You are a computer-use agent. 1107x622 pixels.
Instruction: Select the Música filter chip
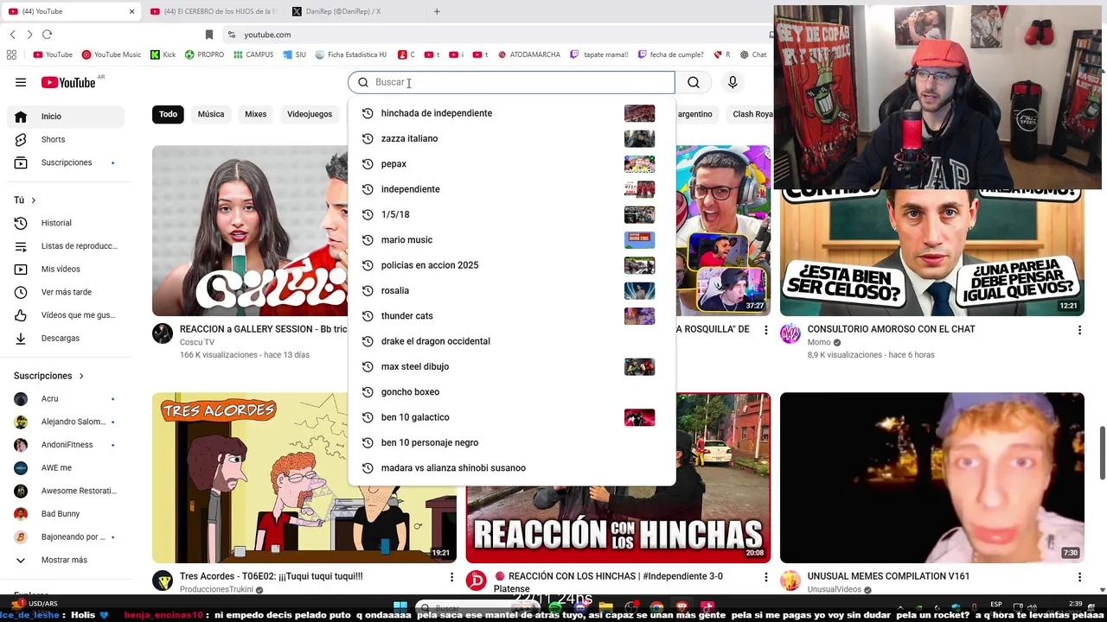[x=211, y=114]
